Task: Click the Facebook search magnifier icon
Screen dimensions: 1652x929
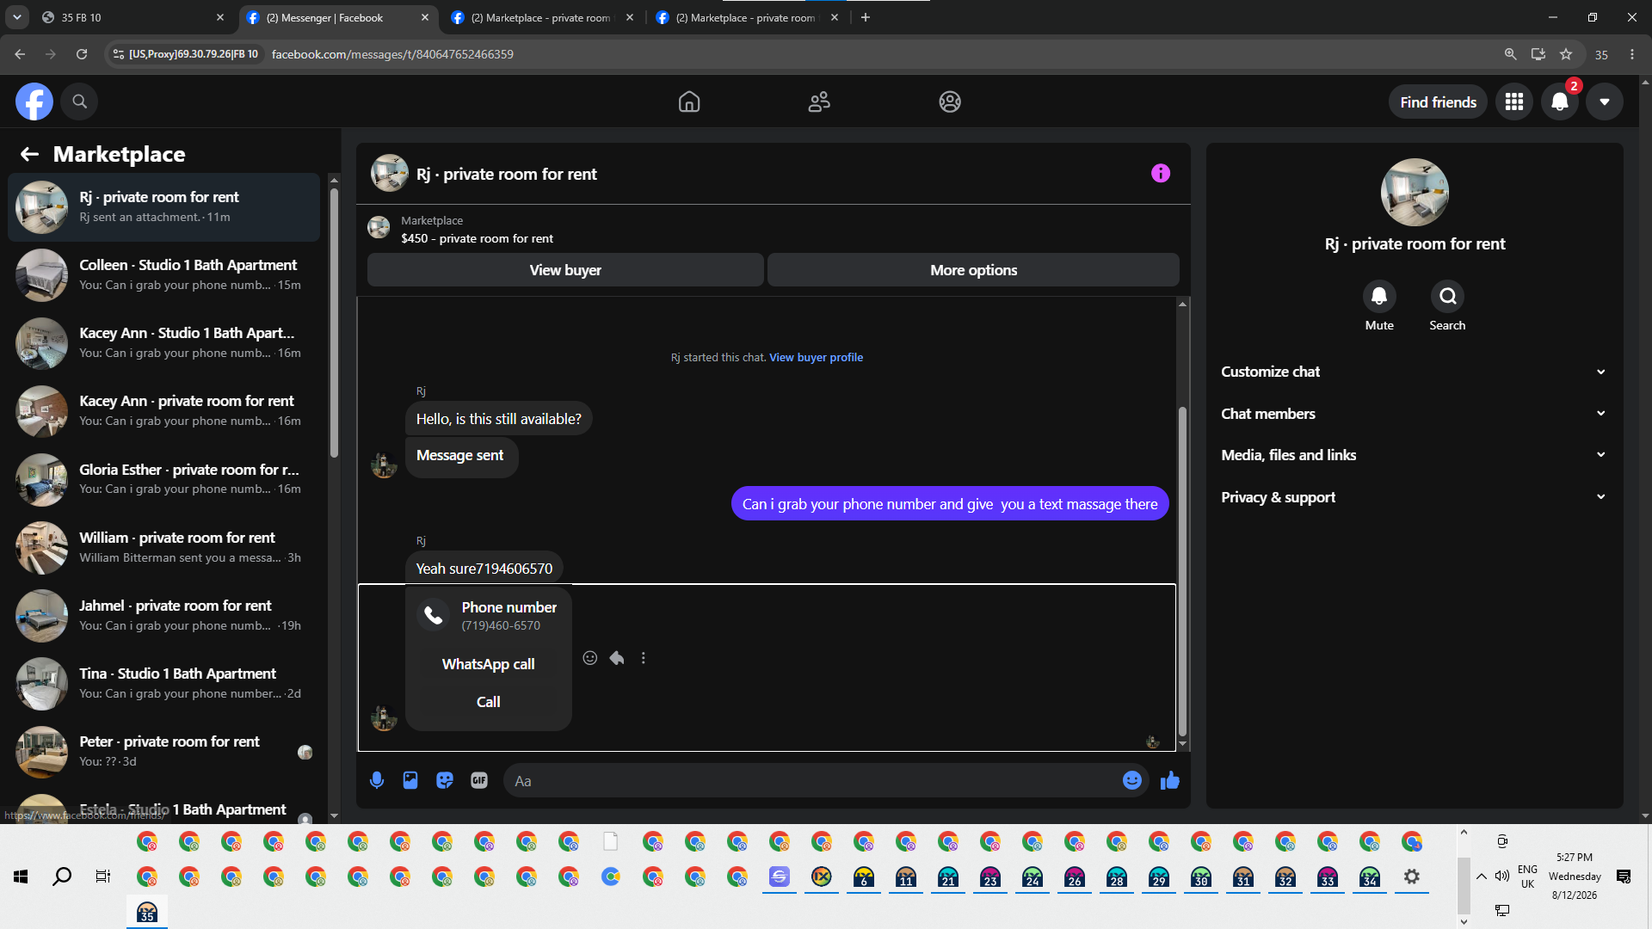Action: coord(79,102)
